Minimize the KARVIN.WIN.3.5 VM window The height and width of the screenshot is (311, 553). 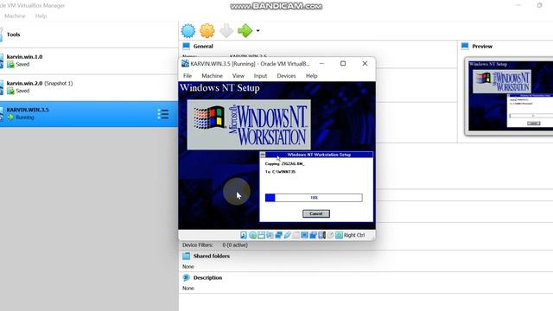[321, 63]
